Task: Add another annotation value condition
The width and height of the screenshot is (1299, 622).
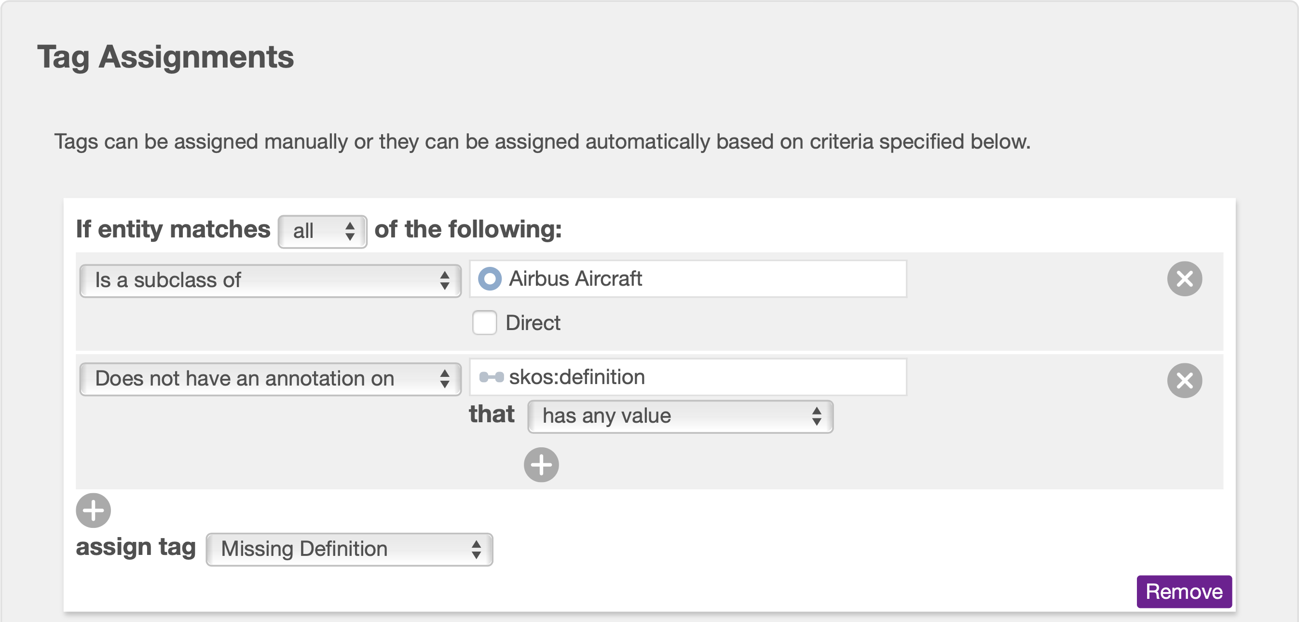Action: point(541,465)
